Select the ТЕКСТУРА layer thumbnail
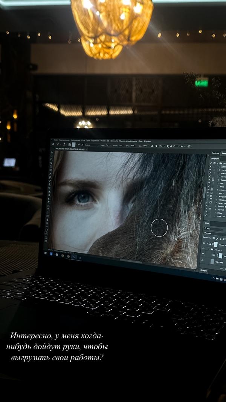This screenshot has width=226, height=402. 212,262
